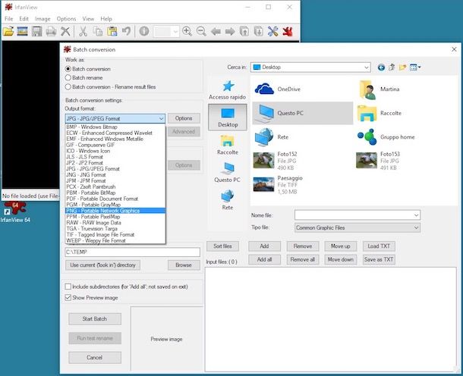Open the Image information icon
This screenshot has height=376, width=463.
pos(144,31)
